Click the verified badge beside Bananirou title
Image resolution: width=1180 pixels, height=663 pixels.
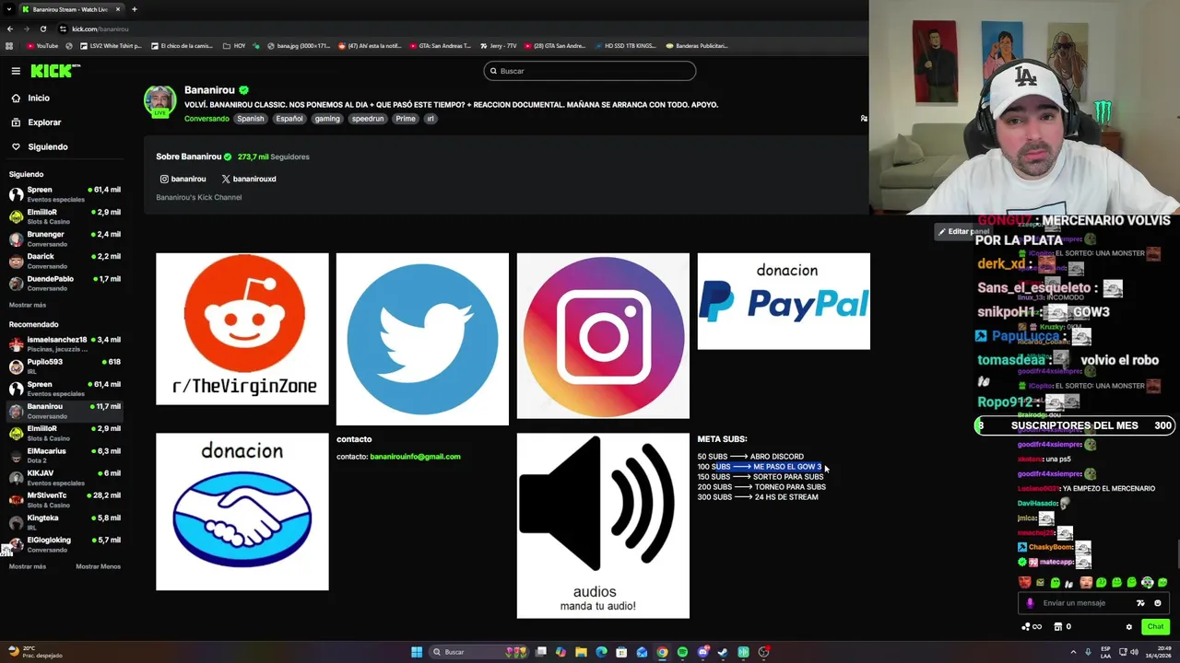244,90
